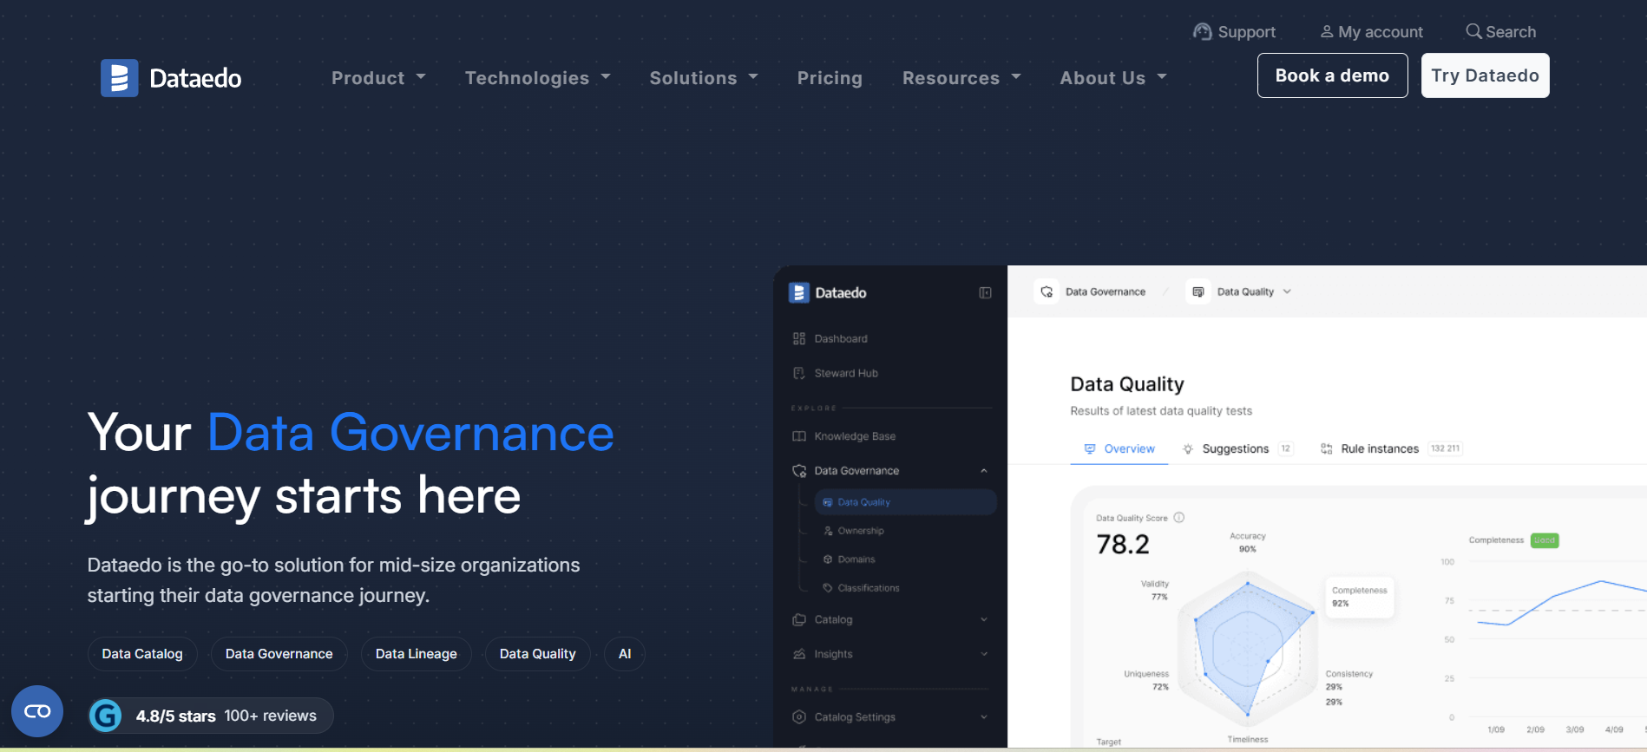Open the My account link

point(1371,32)
